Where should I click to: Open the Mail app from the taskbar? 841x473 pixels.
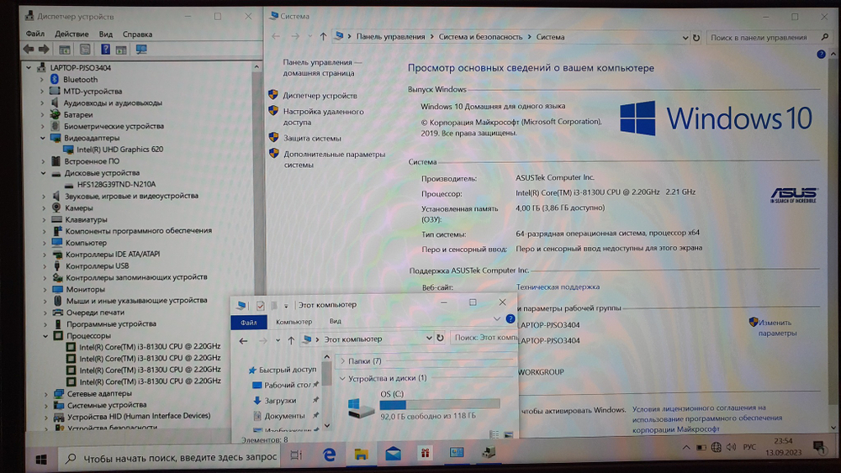[393, 455]
